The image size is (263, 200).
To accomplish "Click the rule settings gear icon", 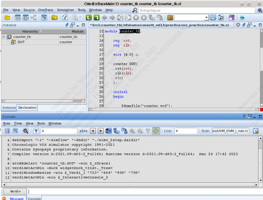I will tap(256, 131).
